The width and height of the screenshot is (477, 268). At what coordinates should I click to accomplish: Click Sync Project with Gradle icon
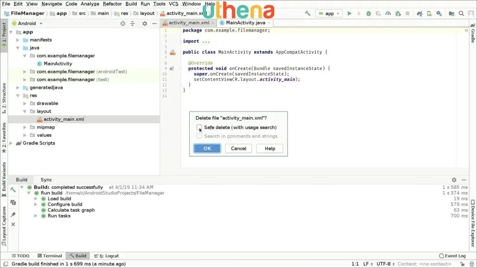420,13
